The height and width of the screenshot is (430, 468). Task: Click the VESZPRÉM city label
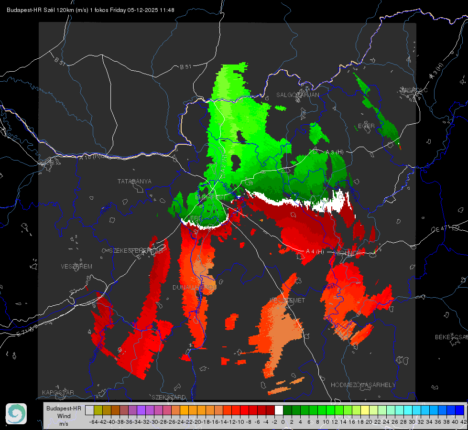[76, 266]
